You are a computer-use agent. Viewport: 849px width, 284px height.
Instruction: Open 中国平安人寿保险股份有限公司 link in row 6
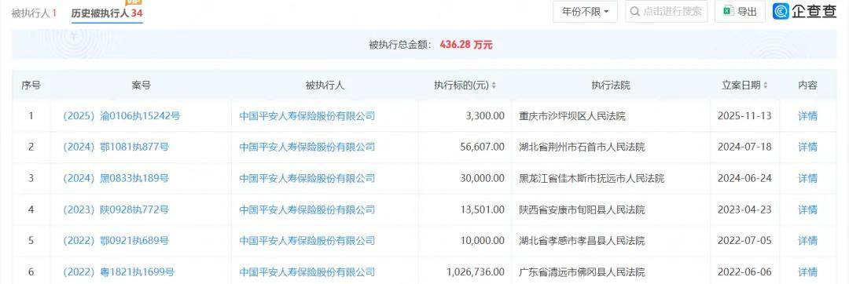307,272
